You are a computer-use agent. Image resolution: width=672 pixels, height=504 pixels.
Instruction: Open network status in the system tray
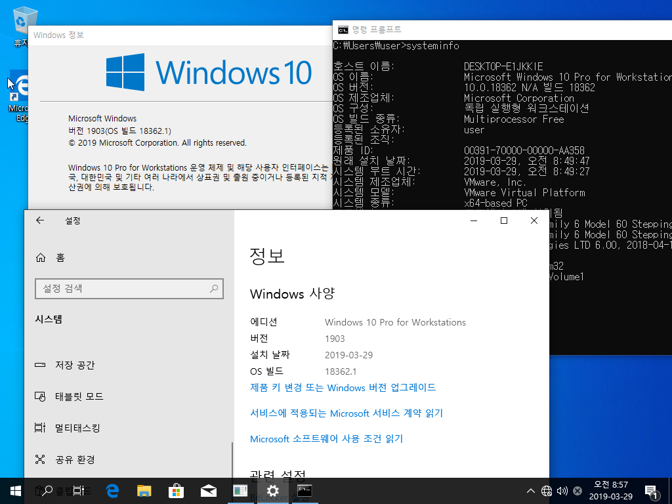click(x=547, y=491)
